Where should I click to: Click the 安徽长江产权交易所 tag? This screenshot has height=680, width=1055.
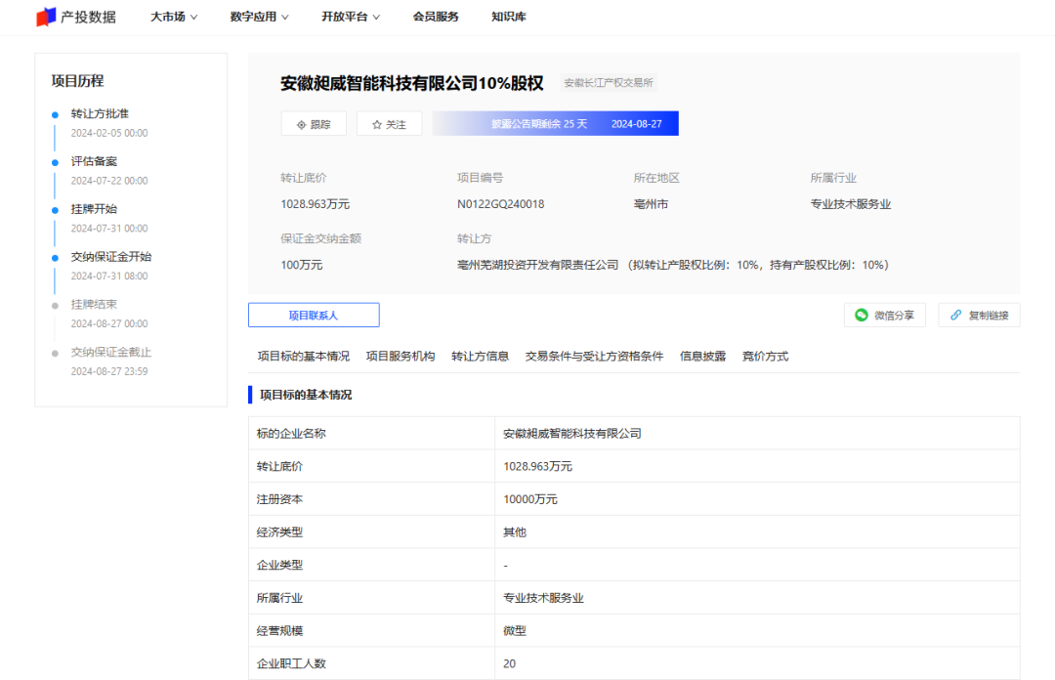(x=608, y=83)
